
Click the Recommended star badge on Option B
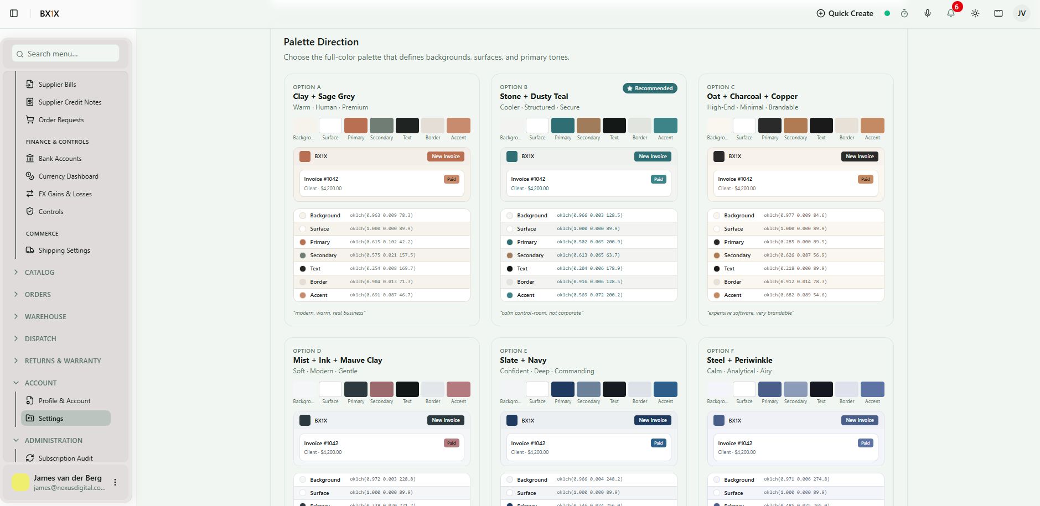point(650,88)
